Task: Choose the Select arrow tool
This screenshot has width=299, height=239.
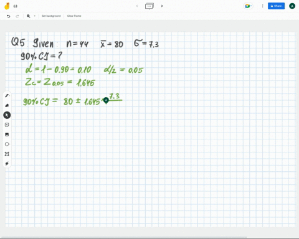Action: 7,115
